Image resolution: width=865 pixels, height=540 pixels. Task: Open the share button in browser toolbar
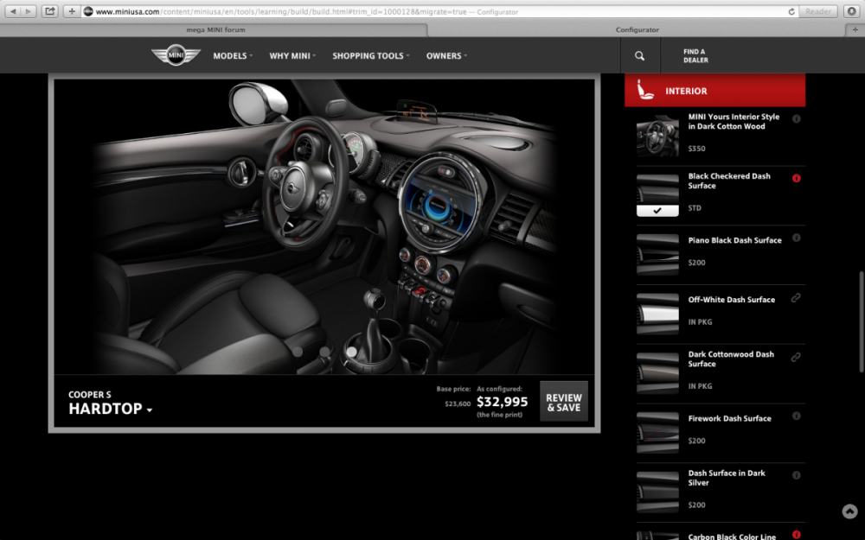point(49,11)
